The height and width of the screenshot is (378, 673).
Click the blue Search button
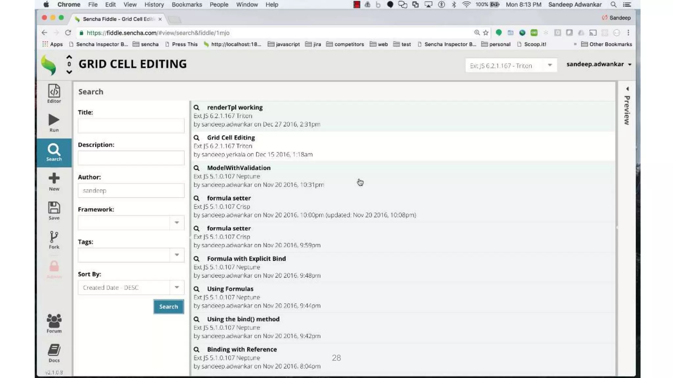pyautogui.click(x=169, y=306)
